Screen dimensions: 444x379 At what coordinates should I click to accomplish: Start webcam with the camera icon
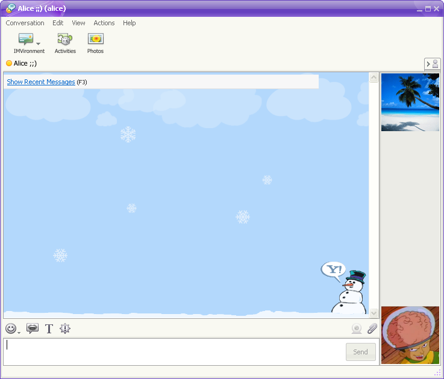[357, 328]
